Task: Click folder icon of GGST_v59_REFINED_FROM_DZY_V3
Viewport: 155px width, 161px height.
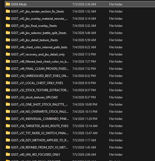Action: (8, 147)
